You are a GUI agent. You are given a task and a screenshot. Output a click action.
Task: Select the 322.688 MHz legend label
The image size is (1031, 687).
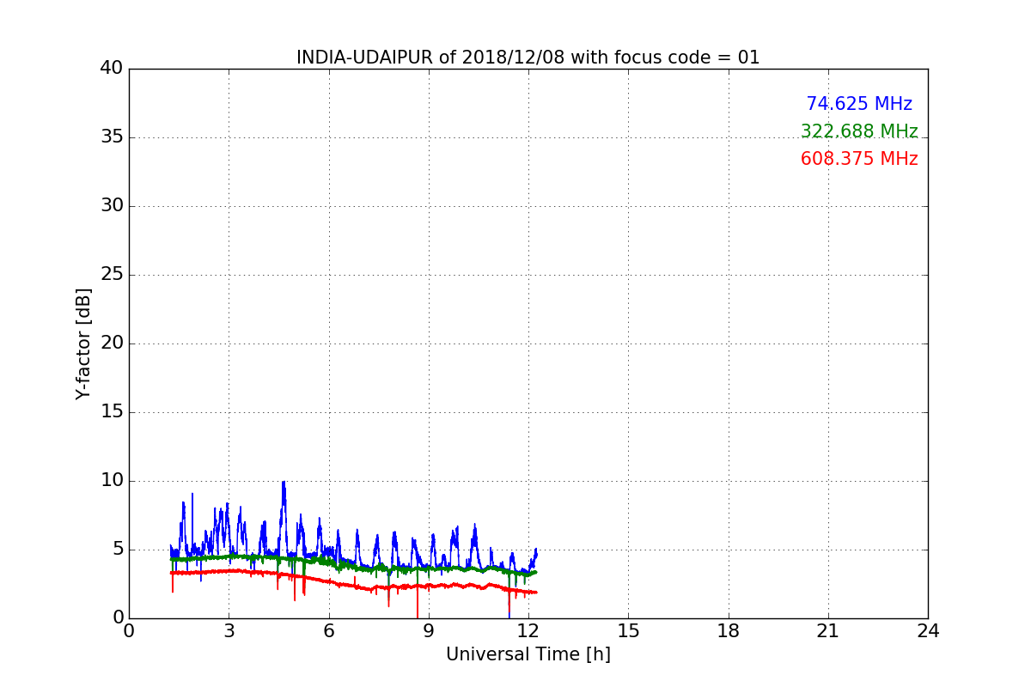click(859, 131)
